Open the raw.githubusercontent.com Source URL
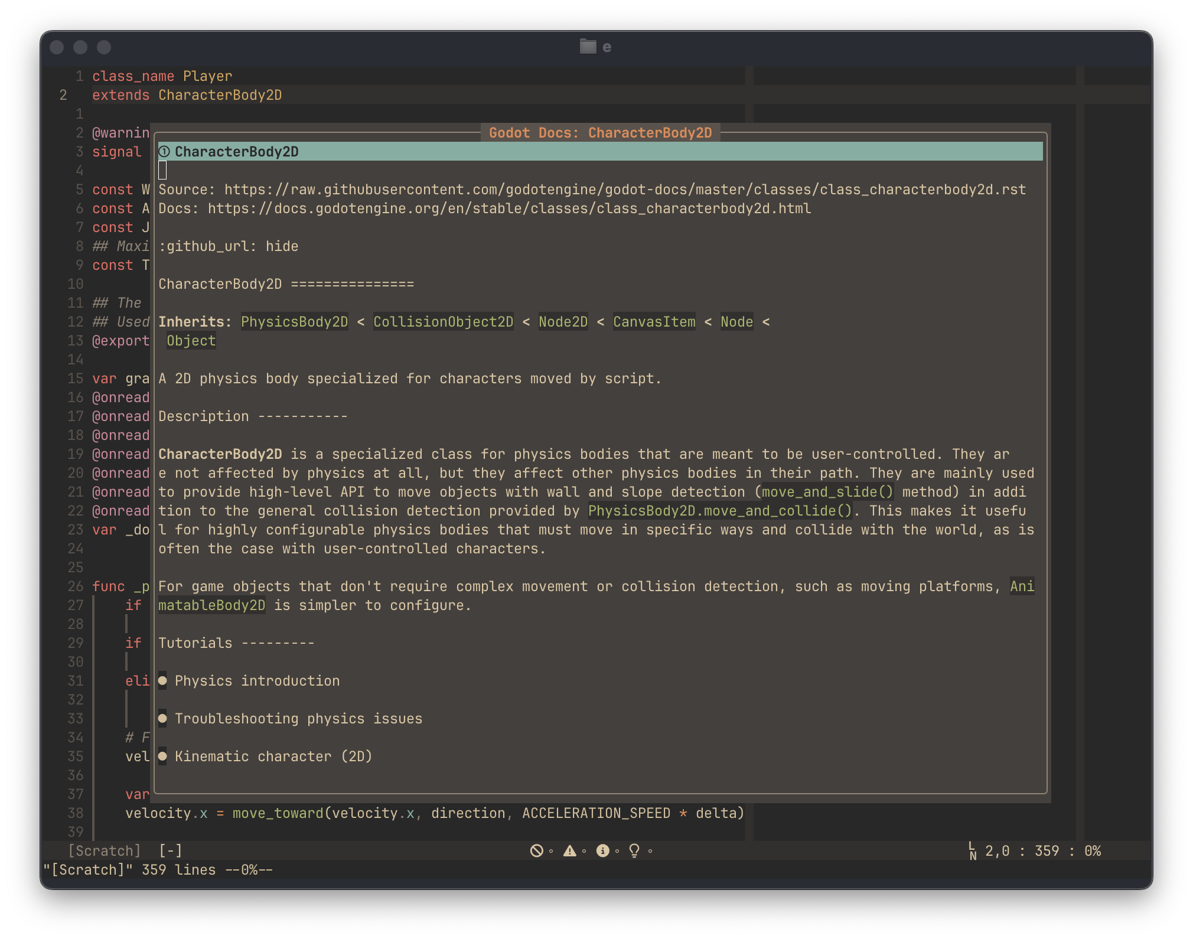 [625, 190]
